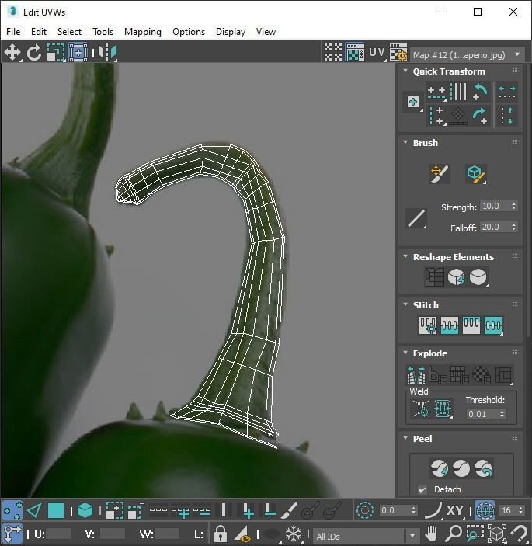Open the Select menu

coord(69,32)
